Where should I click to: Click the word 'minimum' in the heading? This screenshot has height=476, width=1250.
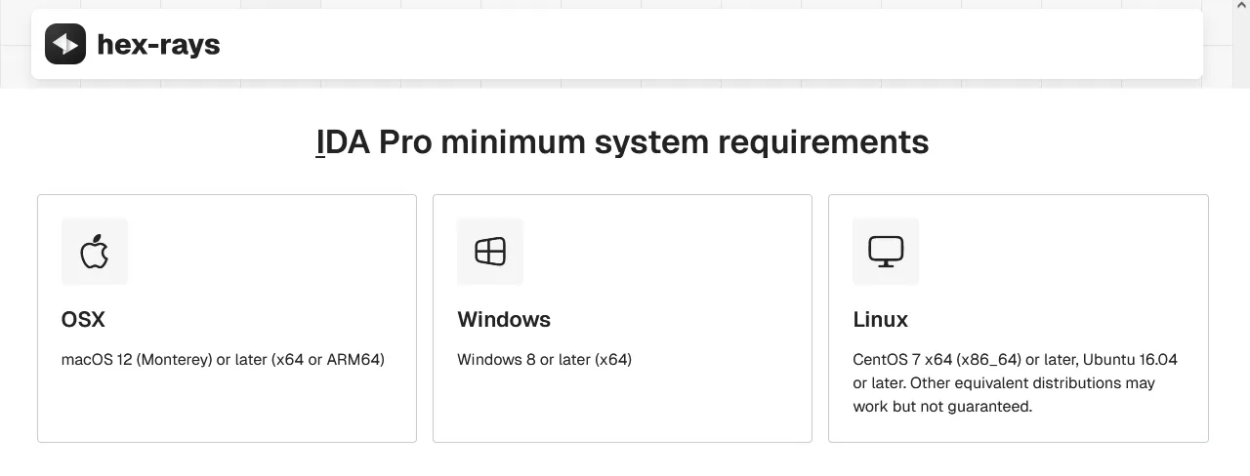coord(513,142)
